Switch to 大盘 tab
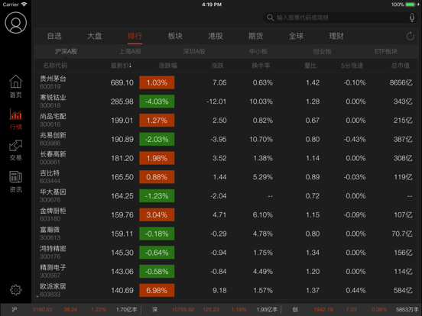The width and height of the screenshot is (422, 316). click(95, 36)
